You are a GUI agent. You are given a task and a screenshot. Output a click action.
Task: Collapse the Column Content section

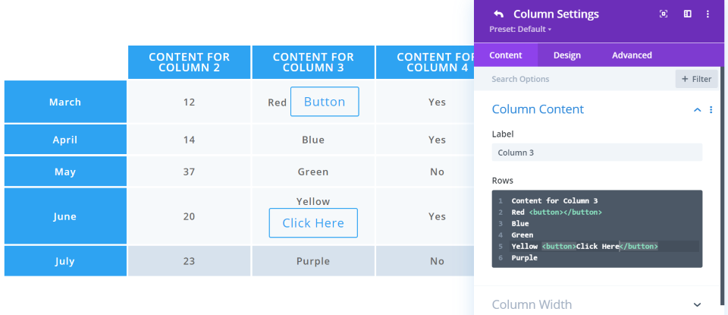(697, 110)
